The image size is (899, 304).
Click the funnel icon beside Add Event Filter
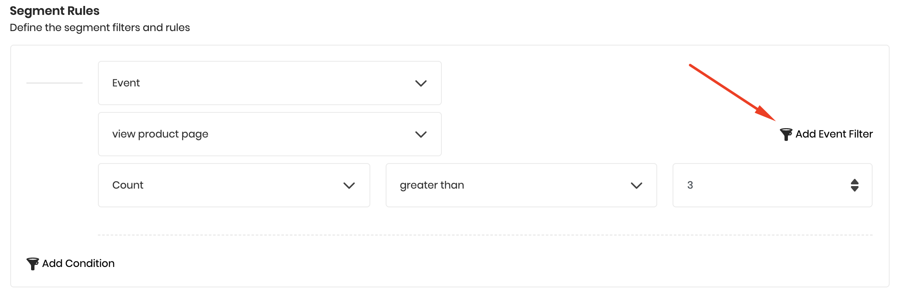787,134
